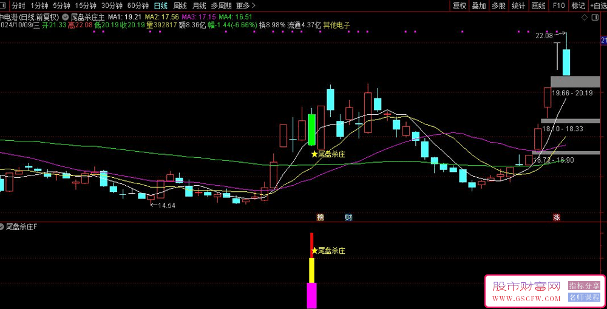This screenshot has width=607, height=309.
Task: Click the yellow bar in sub-chart
Action: 311,270
